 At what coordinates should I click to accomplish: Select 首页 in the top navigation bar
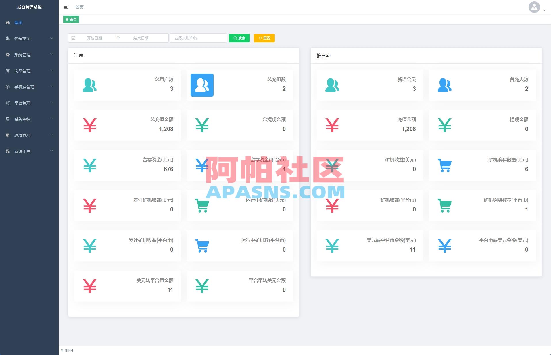(80, 7)
